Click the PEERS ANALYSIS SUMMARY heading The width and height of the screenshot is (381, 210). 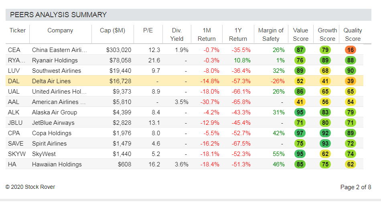[58, 15]
